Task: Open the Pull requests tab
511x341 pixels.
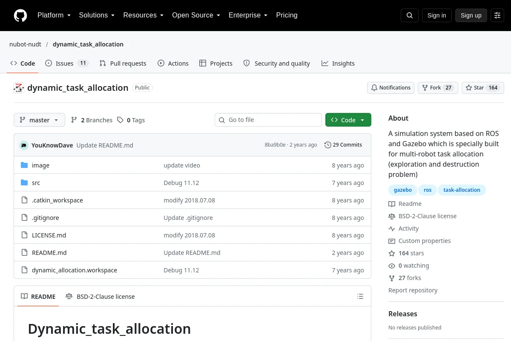Action: click(x=123, y=63)
